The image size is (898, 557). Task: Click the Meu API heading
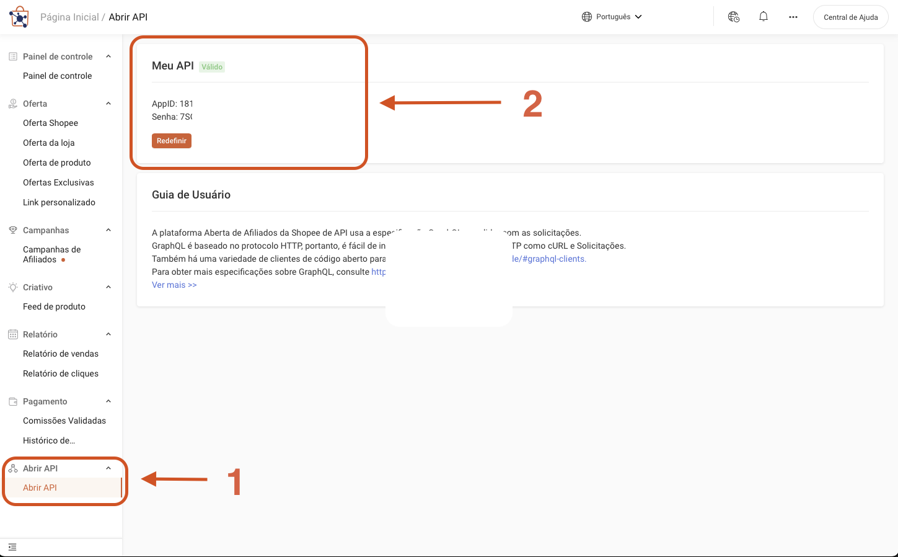pos(173,66)
